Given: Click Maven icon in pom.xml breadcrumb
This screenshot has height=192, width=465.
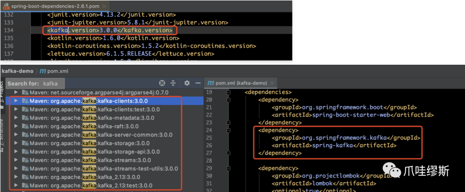Looking at the screenshot, I should click(x=43, y=71).
